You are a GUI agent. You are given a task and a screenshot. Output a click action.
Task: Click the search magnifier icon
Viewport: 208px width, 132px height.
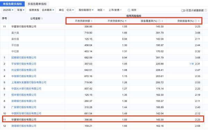point(129,10)
